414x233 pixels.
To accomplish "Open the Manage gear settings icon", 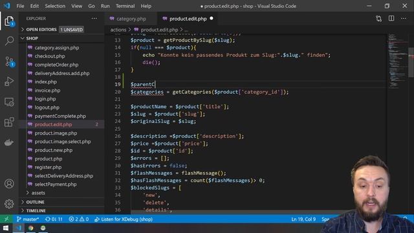I will pos(9,204).
